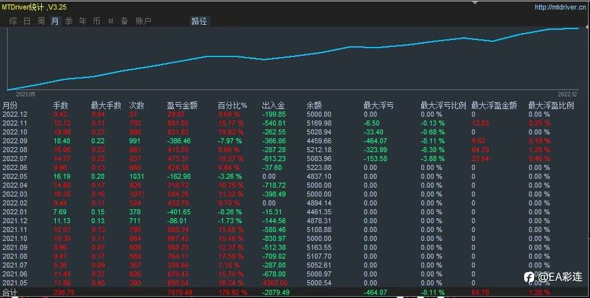Open the M tab
The height and width of the screenshot is (298, 590).
[111, 21]
